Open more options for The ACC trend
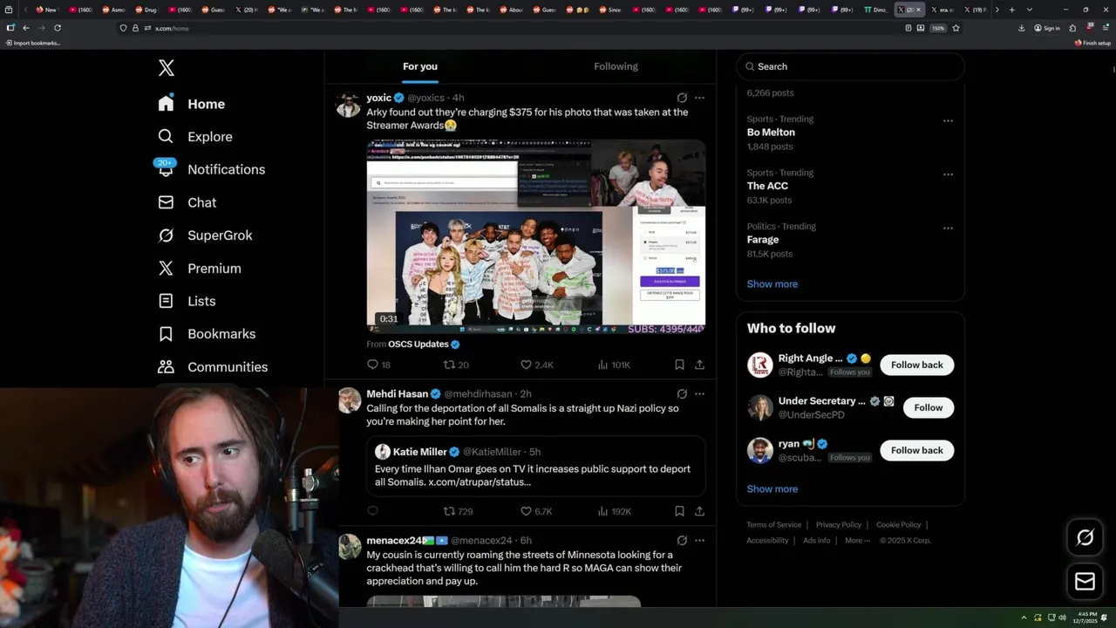 coord(948,174)
